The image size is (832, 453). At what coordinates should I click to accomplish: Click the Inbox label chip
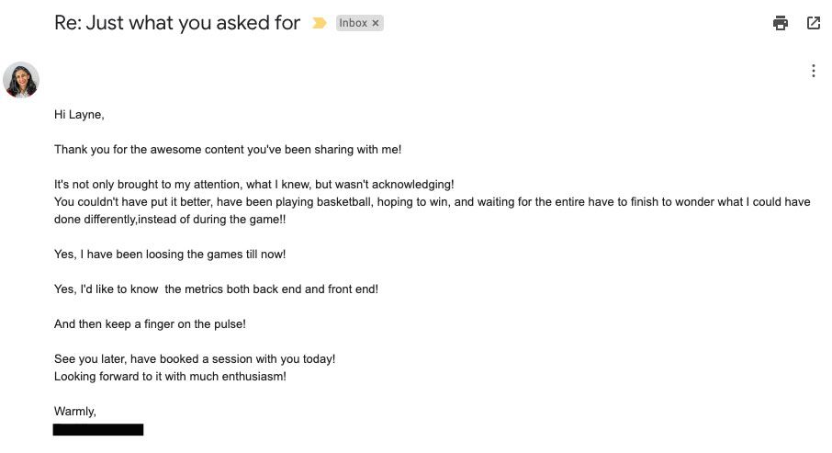click(353, 23)
